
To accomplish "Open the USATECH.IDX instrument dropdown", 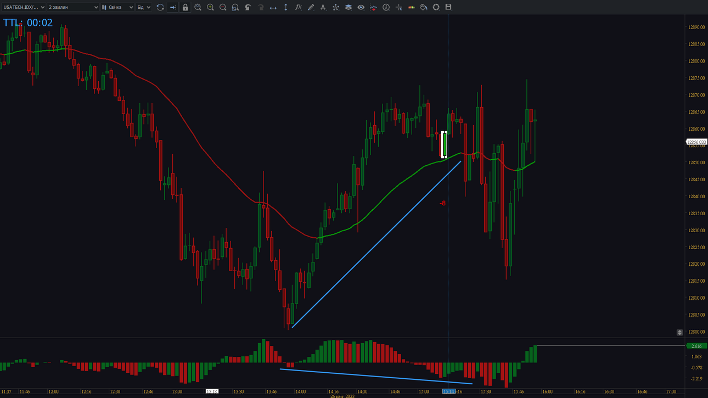I will pyautogui.click(x=24, y=7).
